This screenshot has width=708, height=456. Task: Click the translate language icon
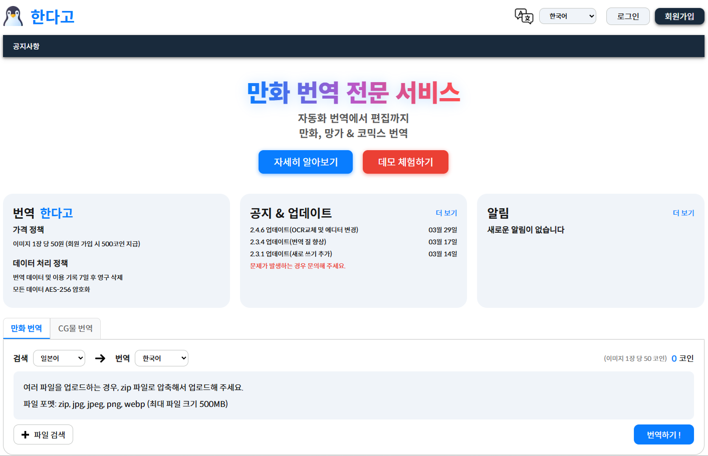pos(524,16)
